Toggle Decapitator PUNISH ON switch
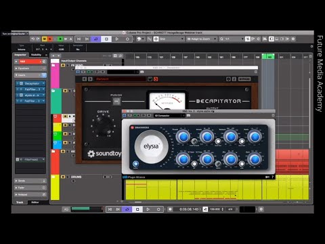Viewport: 325px width, 244px height. pyautogui.click(x=116, y=102)
